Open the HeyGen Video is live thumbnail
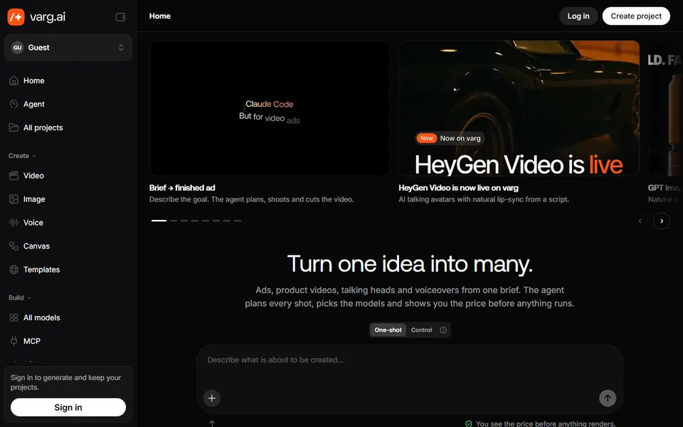 519,108
